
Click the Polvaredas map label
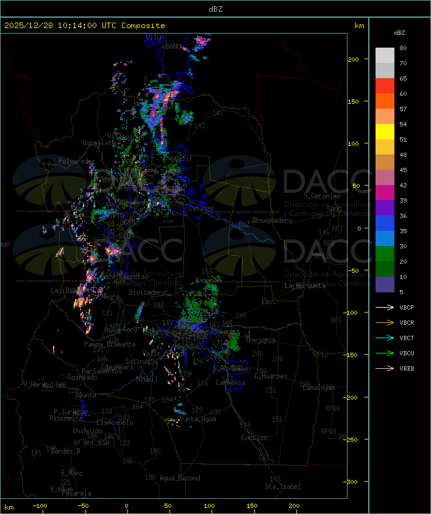tap(77, 161)
